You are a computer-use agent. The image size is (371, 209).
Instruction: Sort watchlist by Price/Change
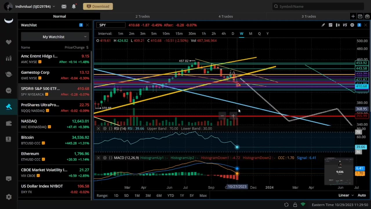[77, 47]
